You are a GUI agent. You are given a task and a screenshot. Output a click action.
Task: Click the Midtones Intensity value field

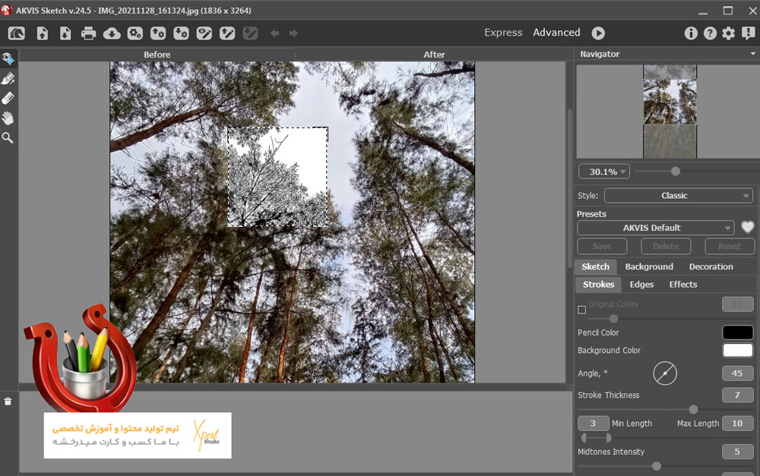pyautogui.click(x=738, y=452)
